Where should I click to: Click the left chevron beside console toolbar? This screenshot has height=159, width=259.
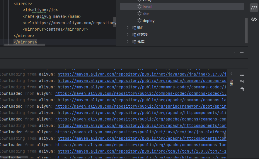[x=231, y=74]
